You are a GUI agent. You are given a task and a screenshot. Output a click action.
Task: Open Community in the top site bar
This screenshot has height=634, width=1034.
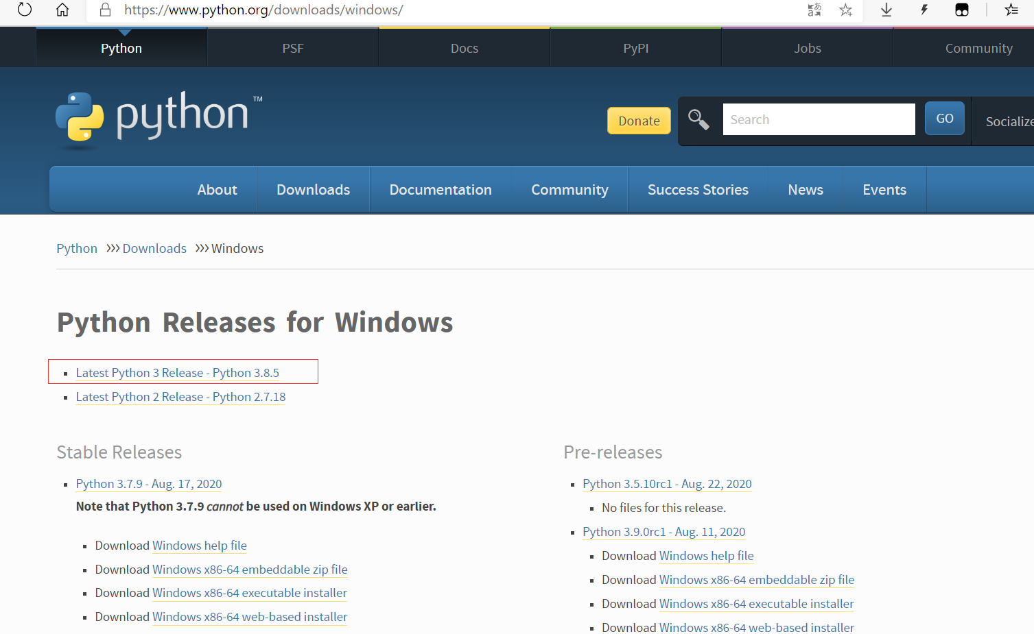pos(978,48)
